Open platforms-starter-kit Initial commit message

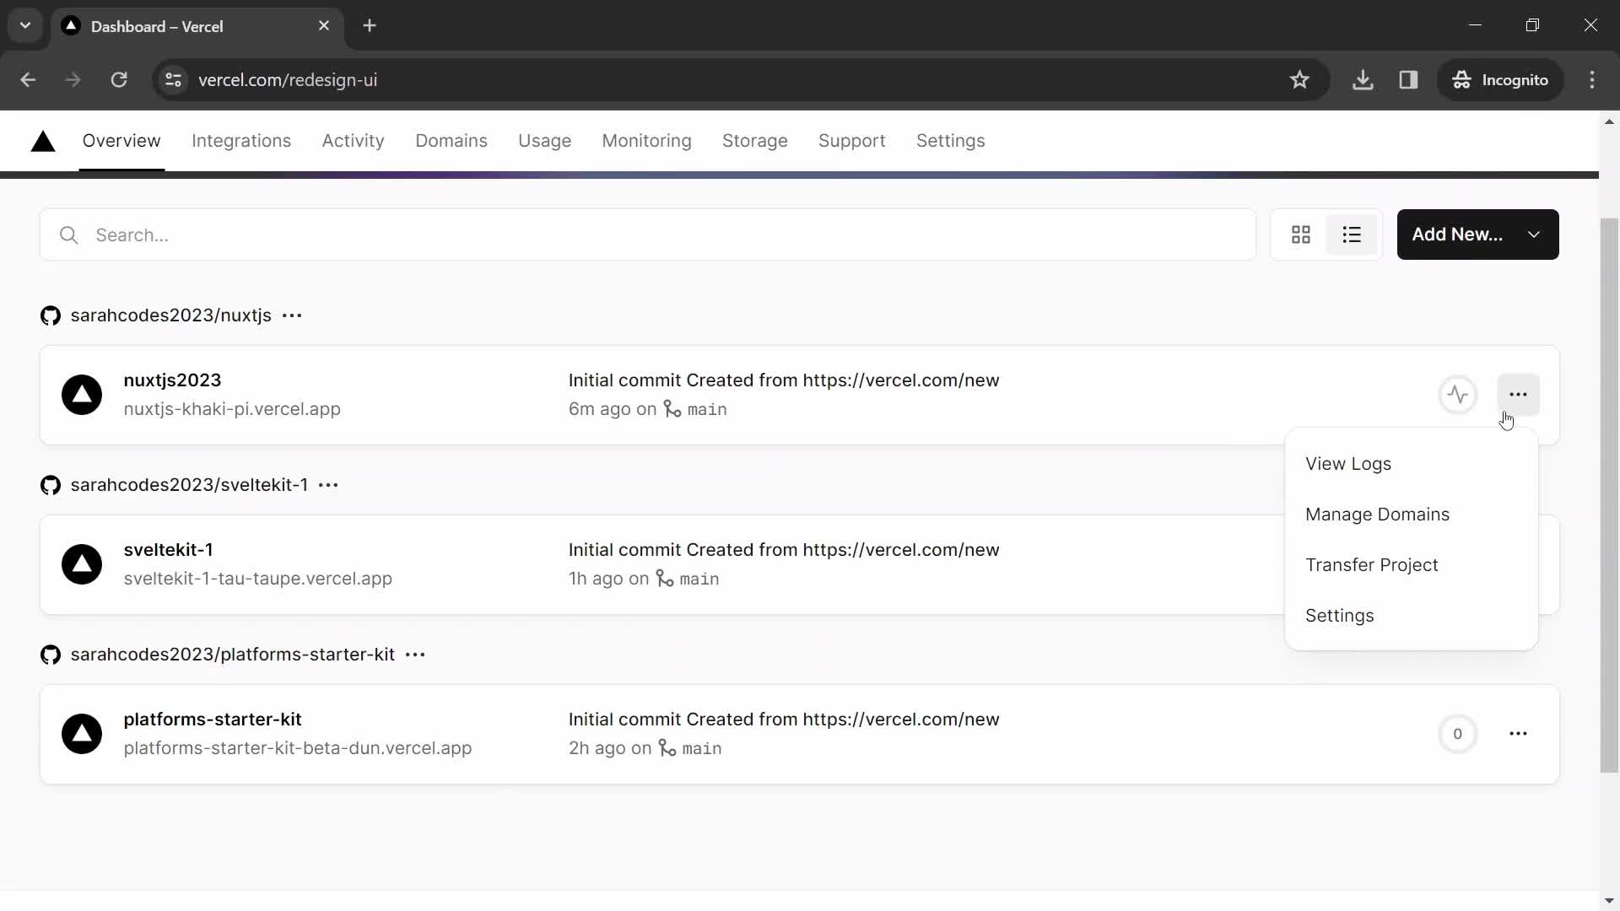pyautogui.click(x=784, y=720)
